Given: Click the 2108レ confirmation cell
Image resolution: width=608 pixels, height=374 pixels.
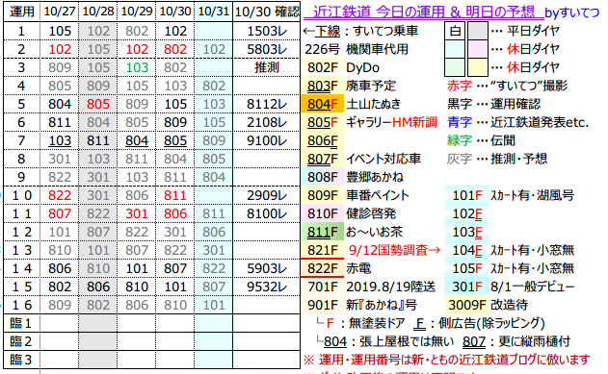Looking at the screenshot, I should pos(267,122).
